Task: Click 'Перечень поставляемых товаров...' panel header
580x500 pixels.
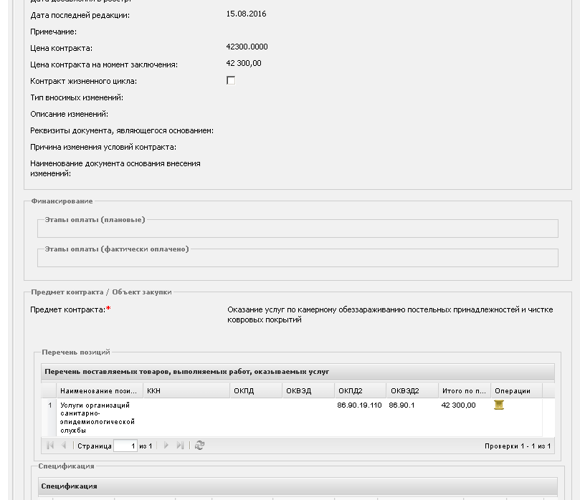Action: [x=298, y=372]
